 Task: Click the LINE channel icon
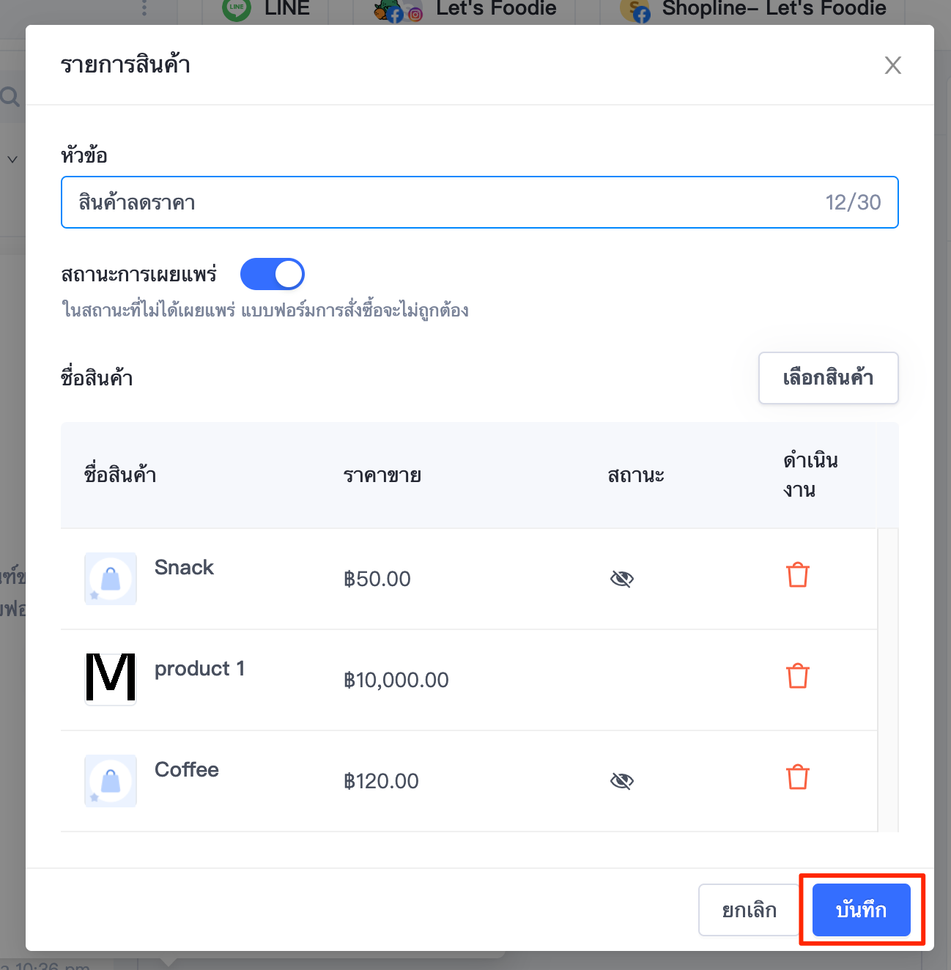(237, 9)
